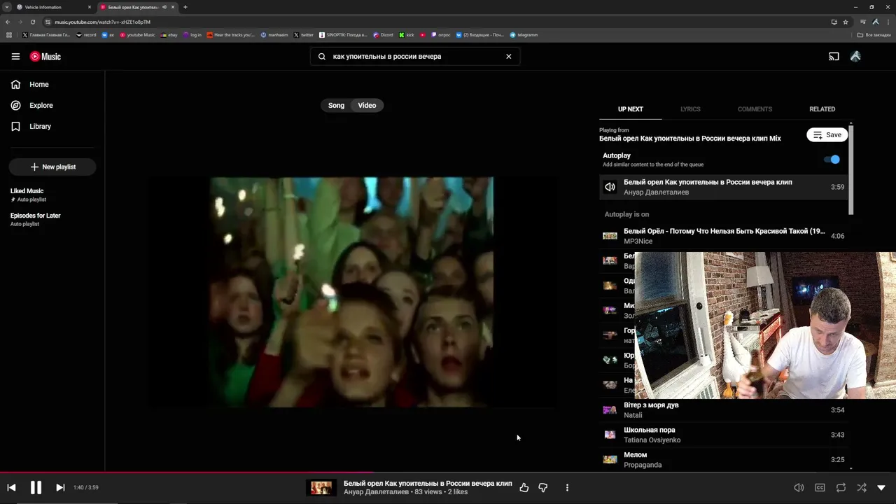Click the music video in the player
896x504 pixels.
click(x=352, y=292)
